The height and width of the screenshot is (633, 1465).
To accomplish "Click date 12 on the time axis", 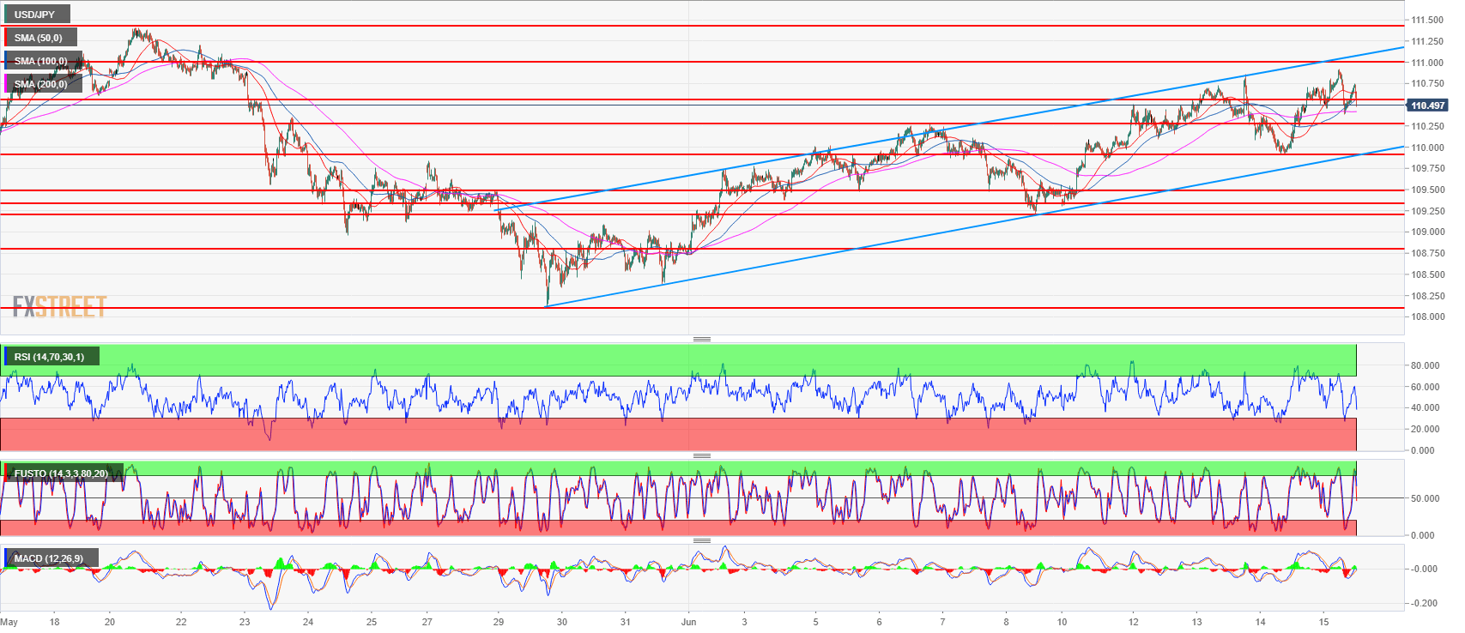I will [x=1134, y=622].
